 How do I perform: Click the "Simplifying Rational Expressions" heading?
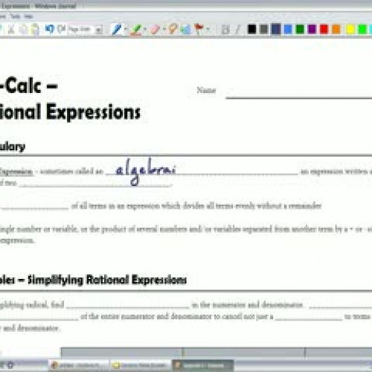(x=107, y=280)
